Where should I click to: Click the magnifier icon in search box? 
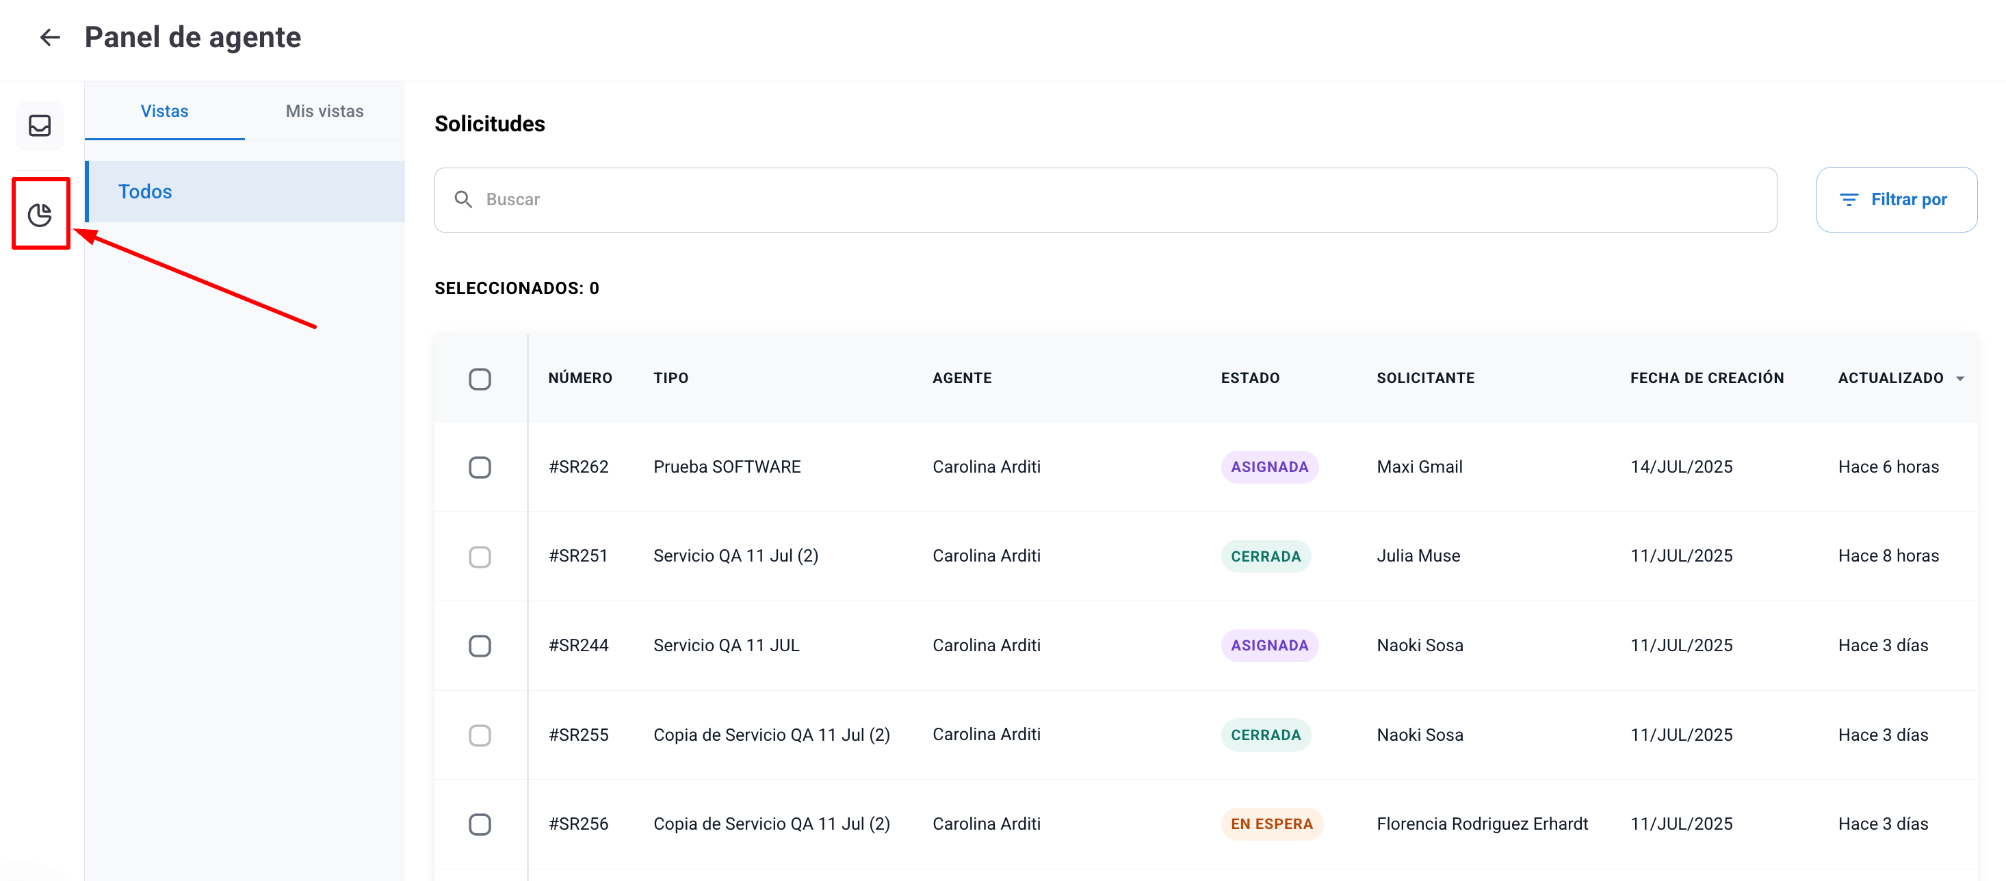pos(463,200)
